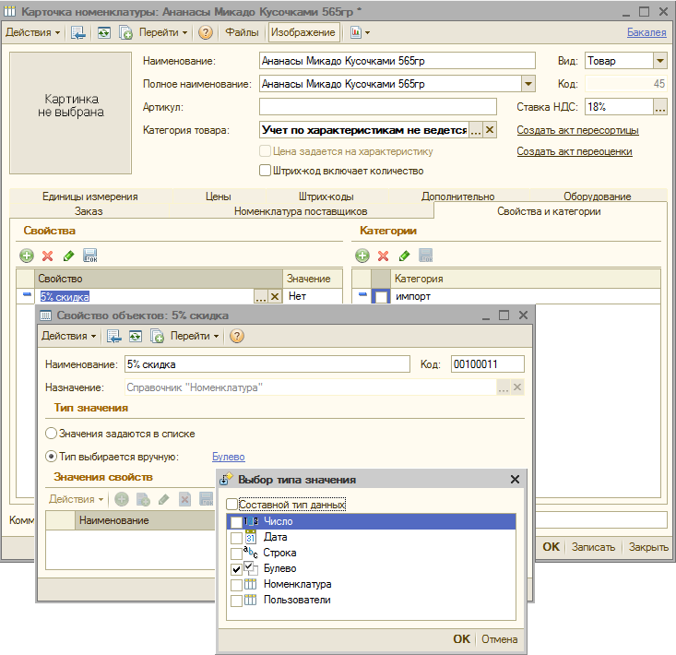Click the Артикул input field
Viewport: 676px width, 655px height.
tap(378, 107)
